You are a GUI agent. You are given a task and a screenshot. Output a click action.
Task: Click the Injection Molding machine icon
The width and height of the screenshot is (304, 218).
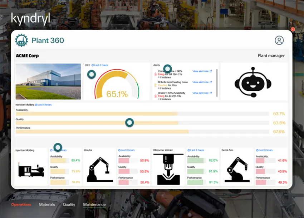click(31, 170)
